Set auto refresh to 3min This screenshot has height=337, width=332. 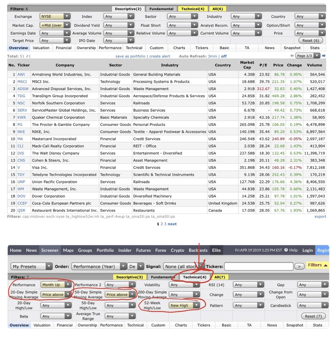point(212,56)
